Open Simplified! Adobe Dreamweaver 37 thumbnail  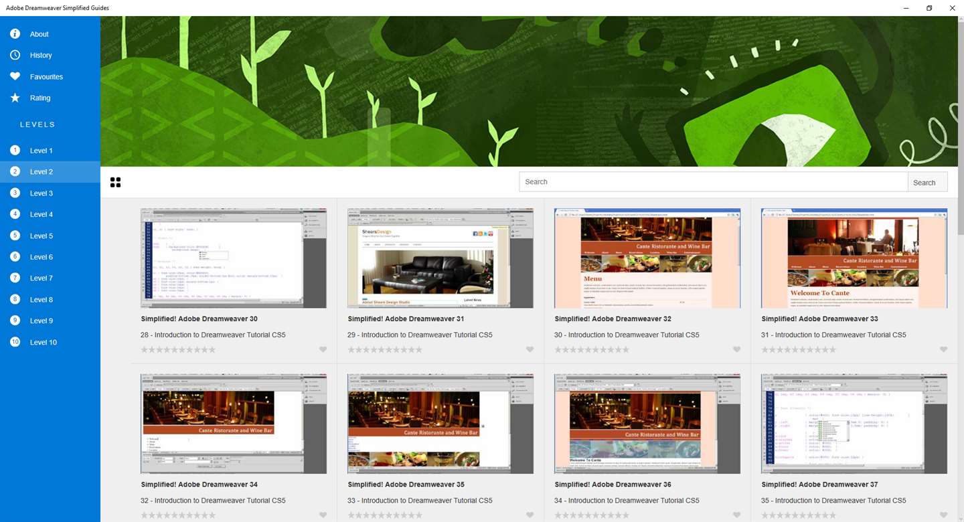(x=854, y=424)
